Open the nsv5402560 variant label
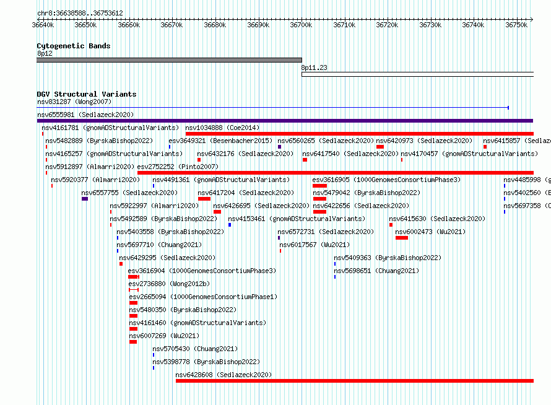The width and height of the screenshot is (551, 405). [527, 193]
